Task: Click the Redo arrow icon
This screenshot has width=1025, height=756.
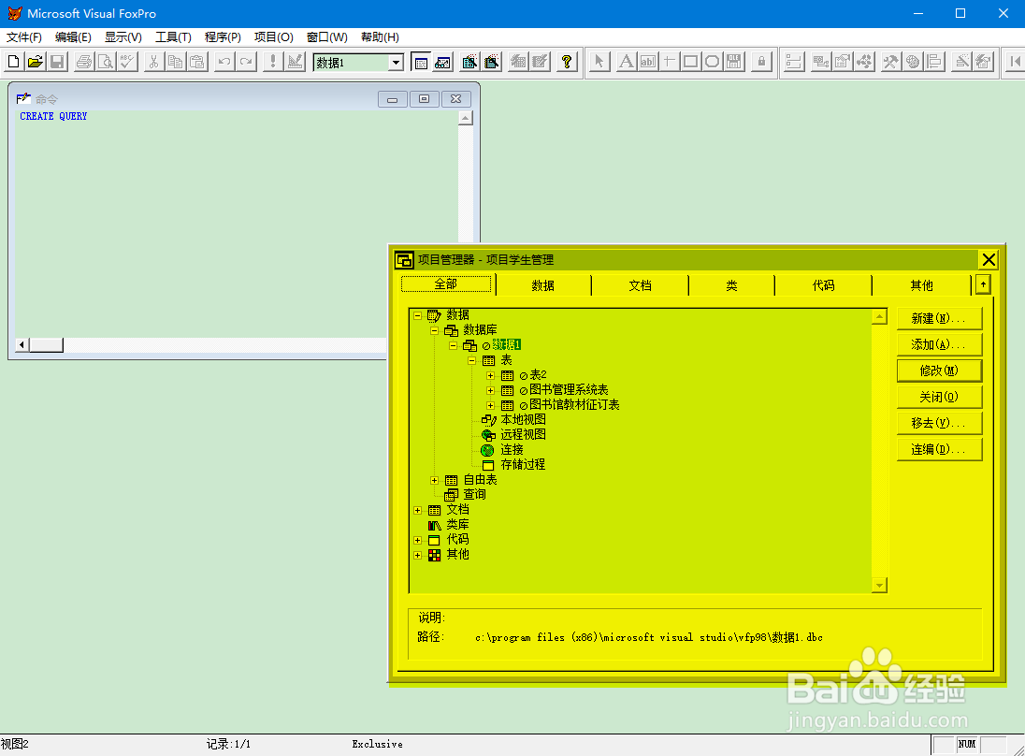Action: click(x=246, y=62)
